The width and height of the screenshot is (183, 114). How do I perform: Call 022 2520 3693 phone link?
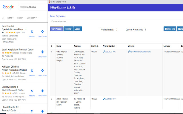(111, 52)
